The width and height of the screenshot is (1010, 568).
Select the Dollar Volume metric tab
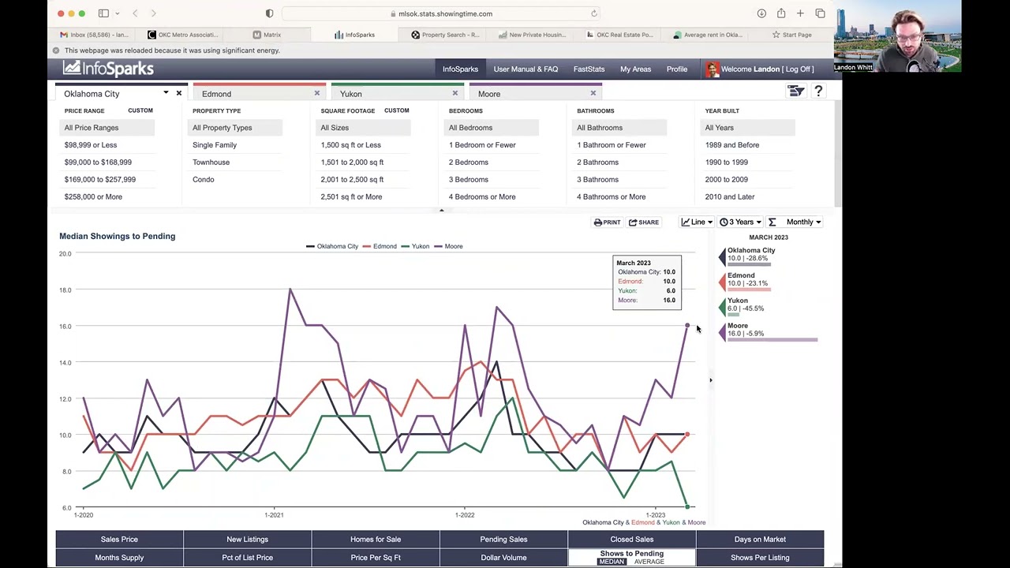click(x=503, y=558)
